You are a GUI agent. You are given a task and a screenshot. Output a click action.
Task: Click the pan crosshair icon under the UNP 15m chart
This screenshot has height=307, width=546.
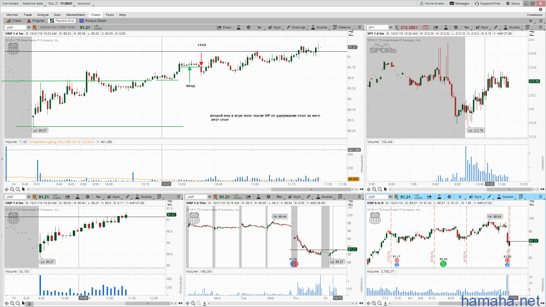tap(188, 303)
